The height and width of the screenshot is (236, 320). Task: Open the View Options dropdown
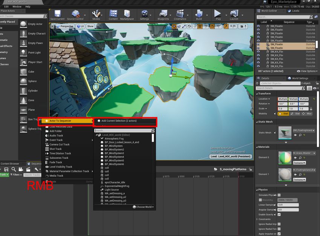coord(307,71)
